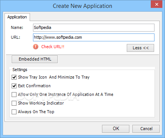The height and width of the screenshot is (138, 165).
Task: Click the URL: label
Action: coord(15,37)
